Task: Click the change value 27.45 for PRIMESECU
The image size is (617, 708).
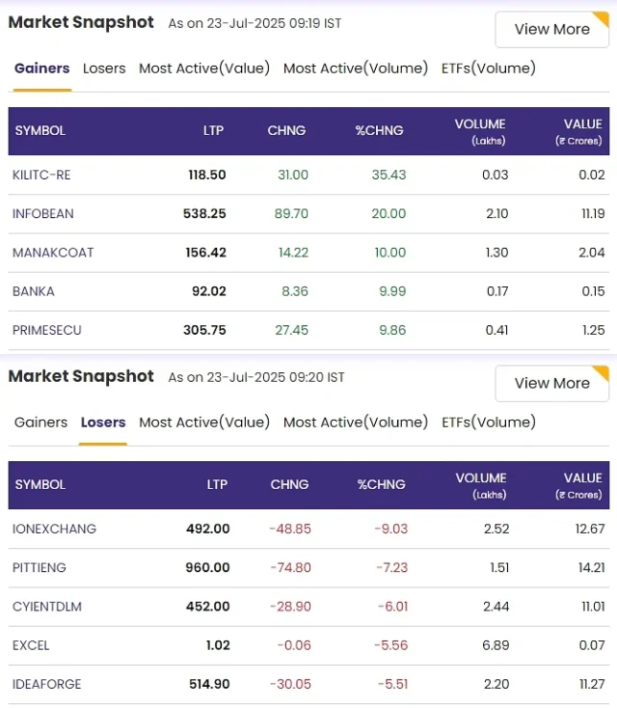Action: click(291, 330)
